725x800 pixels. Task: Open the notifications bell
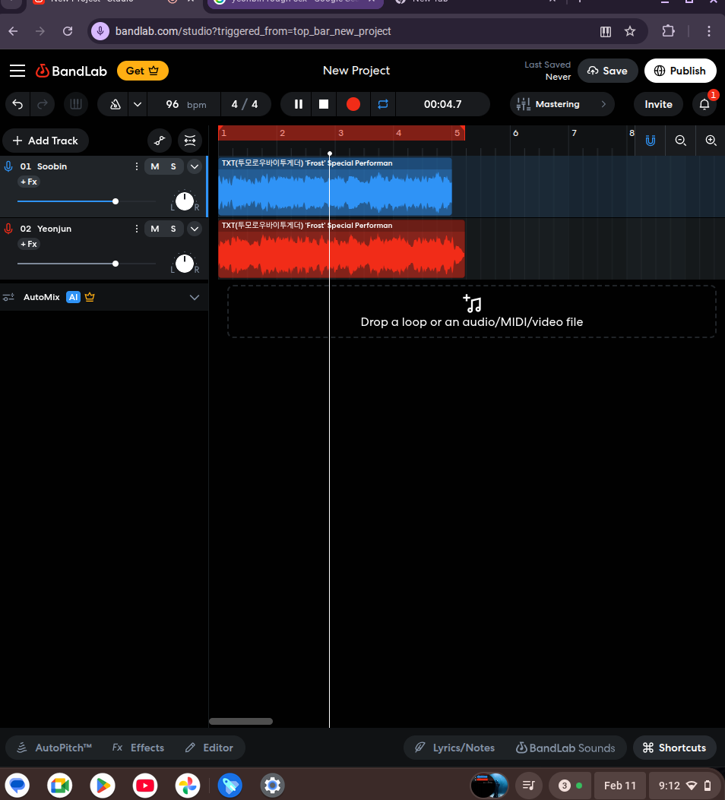(x=704, y=104)
